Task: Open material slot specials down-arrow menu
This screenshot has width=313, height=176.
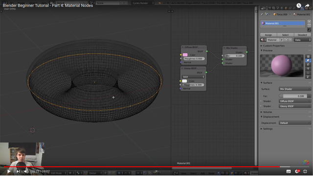Action: 309,29
